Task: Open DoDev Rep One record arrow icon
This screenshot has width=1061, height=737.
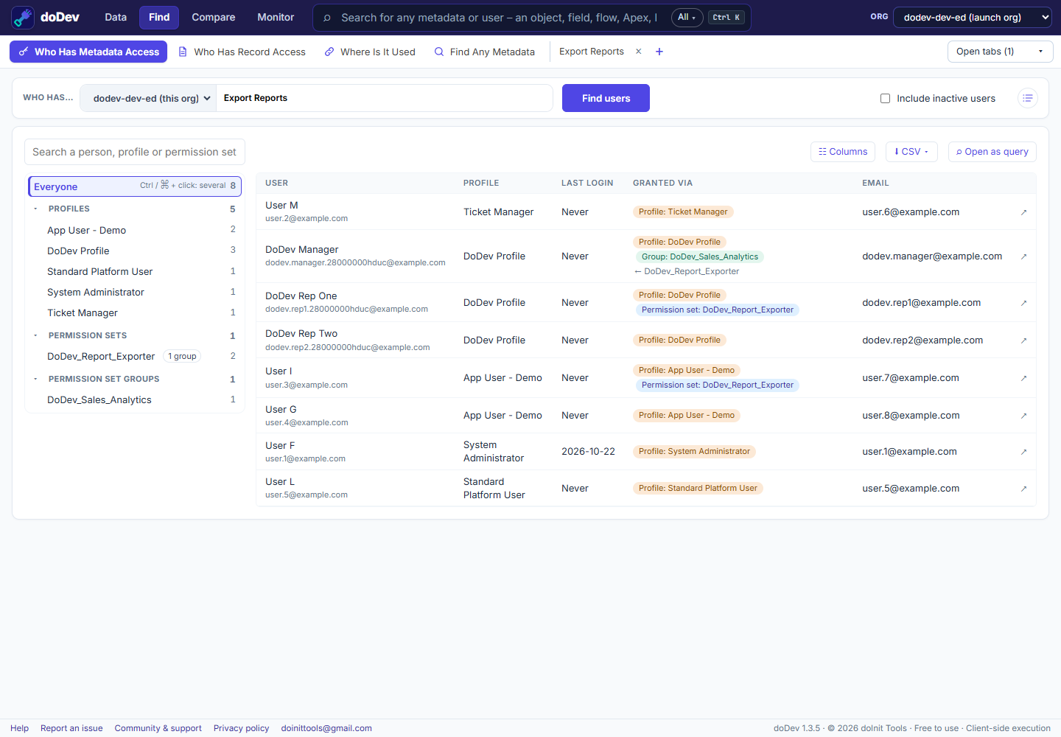Action: [1023, 303]
